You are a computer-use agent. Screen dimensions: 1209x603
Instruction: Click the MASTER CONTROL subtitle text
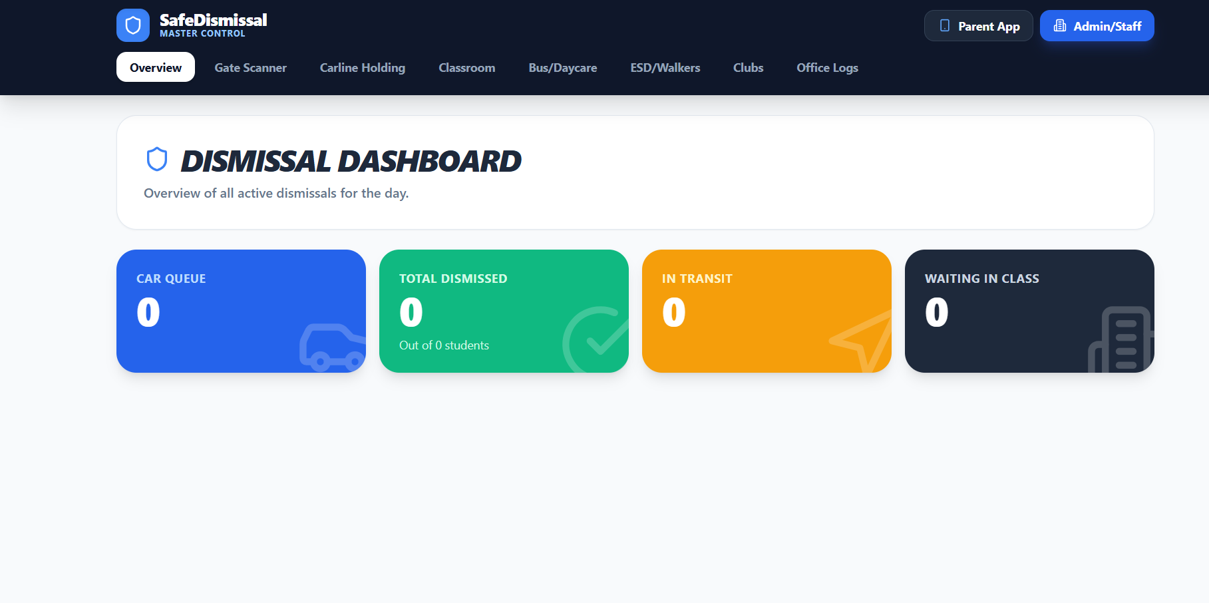coord(202,33)
